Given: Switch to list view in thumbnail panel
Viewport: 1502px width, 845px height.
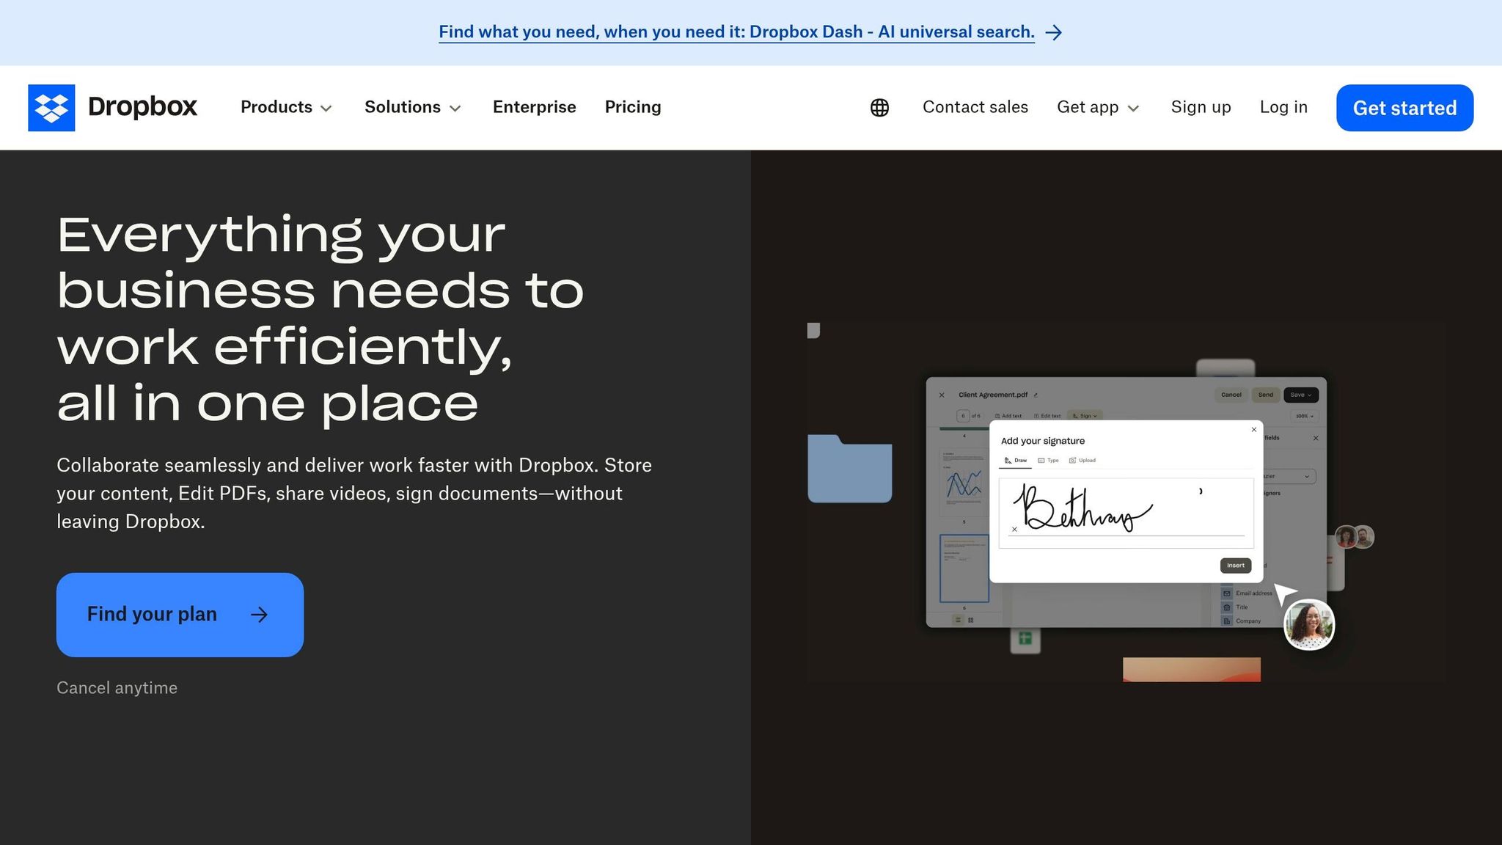Looking at the screenshot, I should pyautogui.click(x=958, y=621).
